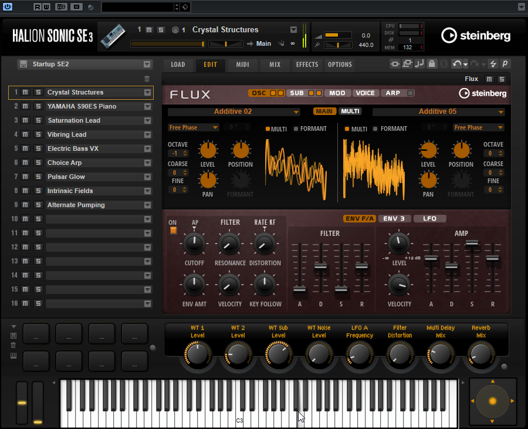Click the amp envelope Sustain fader
Viewport: 528px width, 429px height.
point(472,243)
